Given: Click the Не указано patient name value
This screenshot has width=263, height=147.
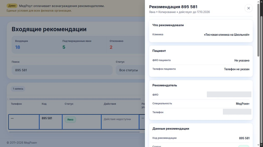Looking at the screenshot, I should 242,60.
